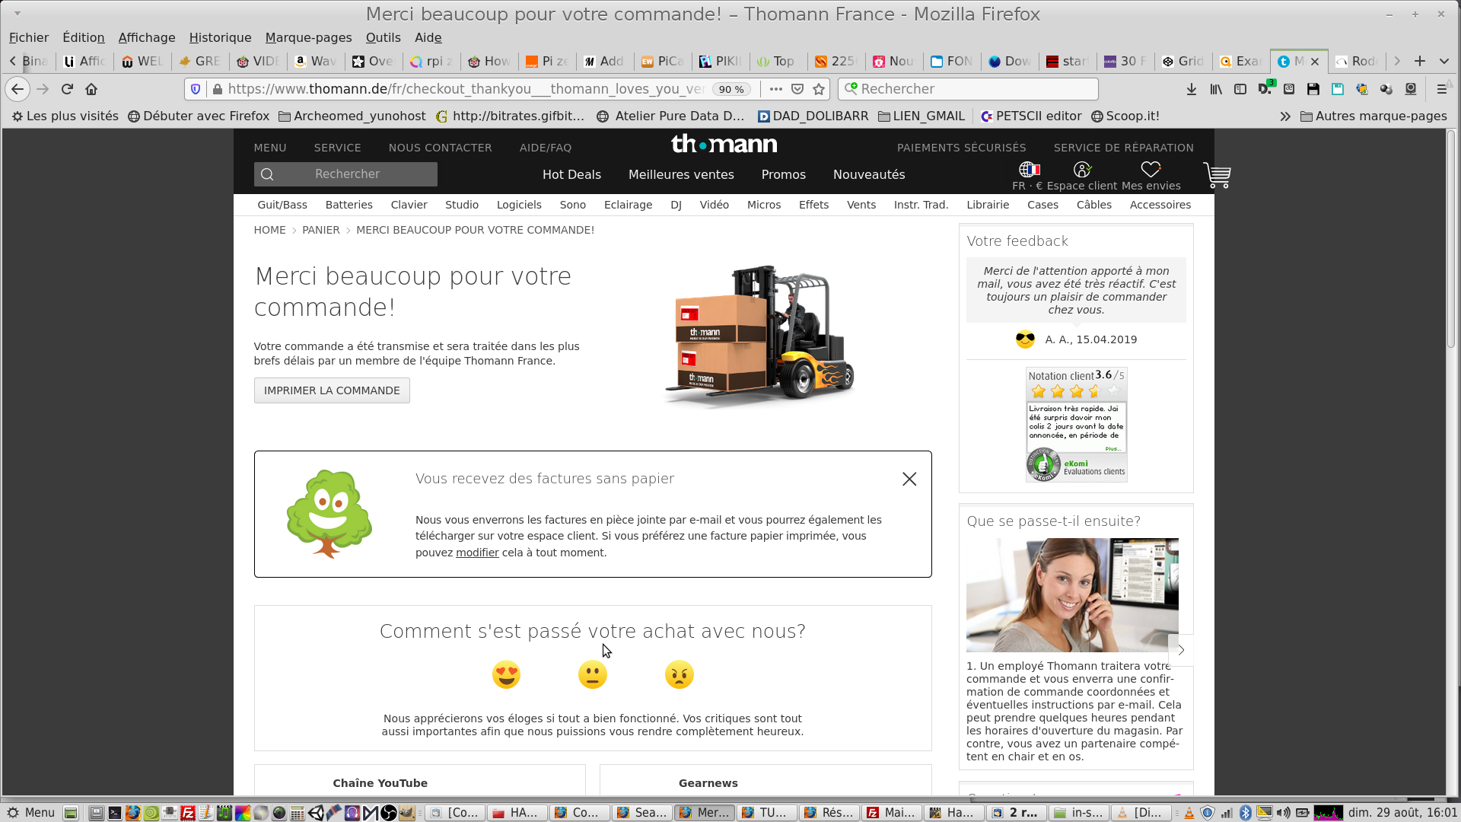
Task: Click the shopping cart icon
Action: (1216, 175)
